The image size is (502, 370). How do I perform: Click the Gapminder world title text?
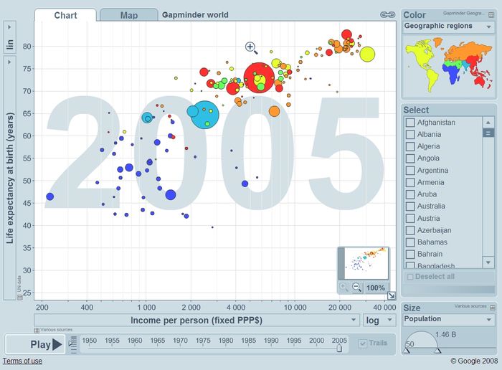click(x=195, y=15)
